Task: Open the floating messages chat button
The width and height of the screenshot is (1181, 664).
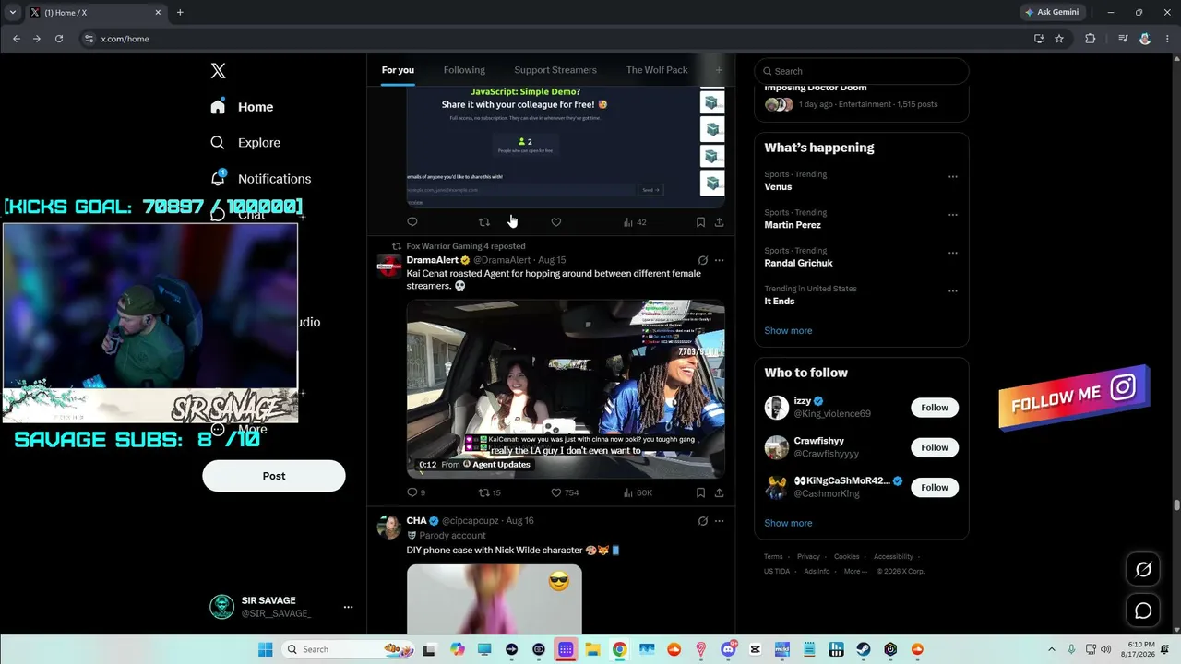Action: click(1143, 611)
